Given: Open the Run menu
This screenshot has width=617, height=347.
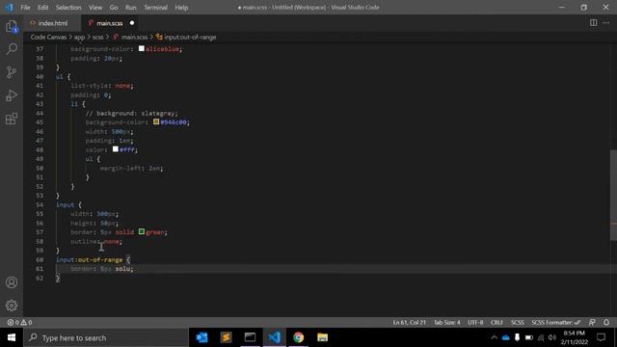Looking at the screenshot, I should click(131, 7).
